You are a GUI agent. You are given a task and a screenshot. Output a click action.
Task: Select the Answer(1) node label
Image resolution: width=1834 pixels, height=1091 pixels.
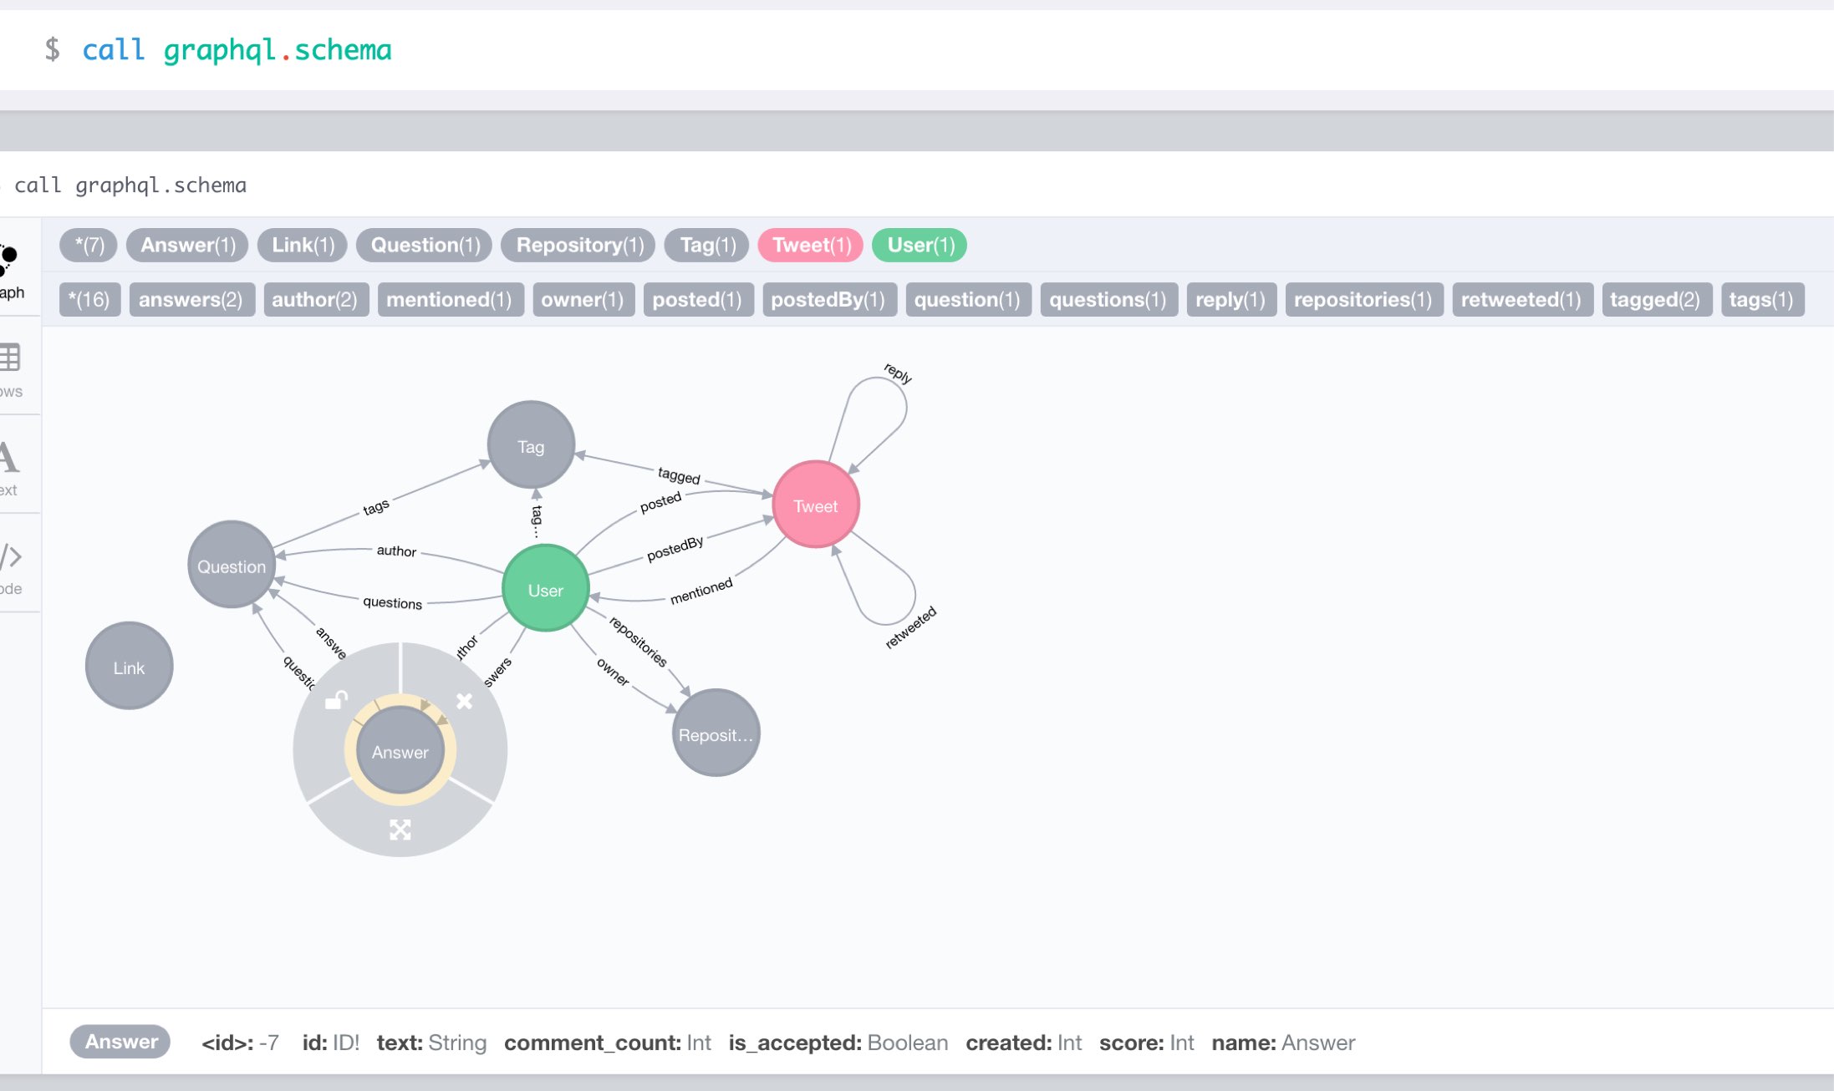187,245
